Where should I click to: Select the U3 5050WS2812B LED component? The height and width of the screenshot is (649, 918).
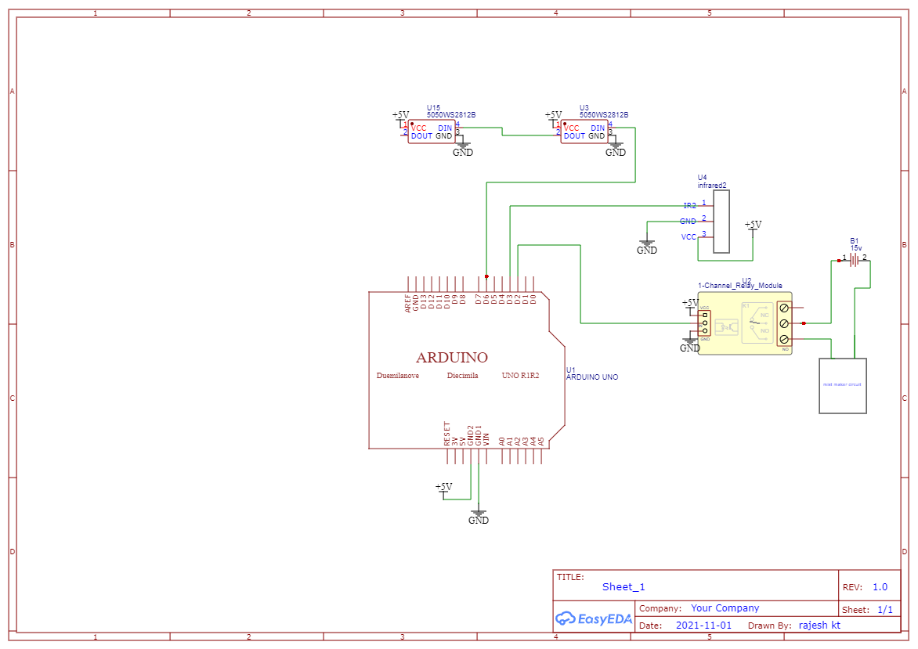[584, 132]
